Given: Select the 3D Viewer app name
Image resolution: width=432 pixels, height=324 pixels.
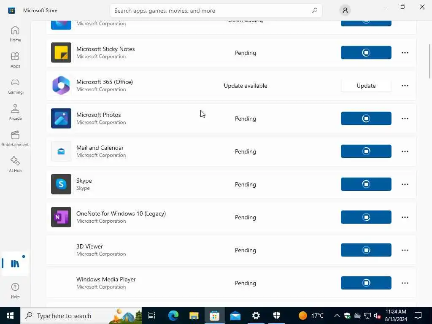Looking at the screenshot, I should click(x=89, y=246).
